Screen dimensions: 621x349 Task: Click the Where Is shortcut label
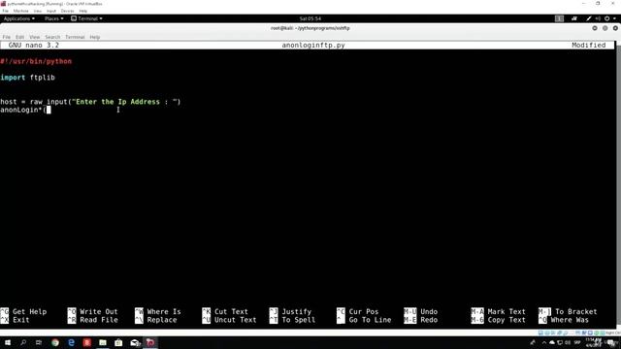pos(164,312)
